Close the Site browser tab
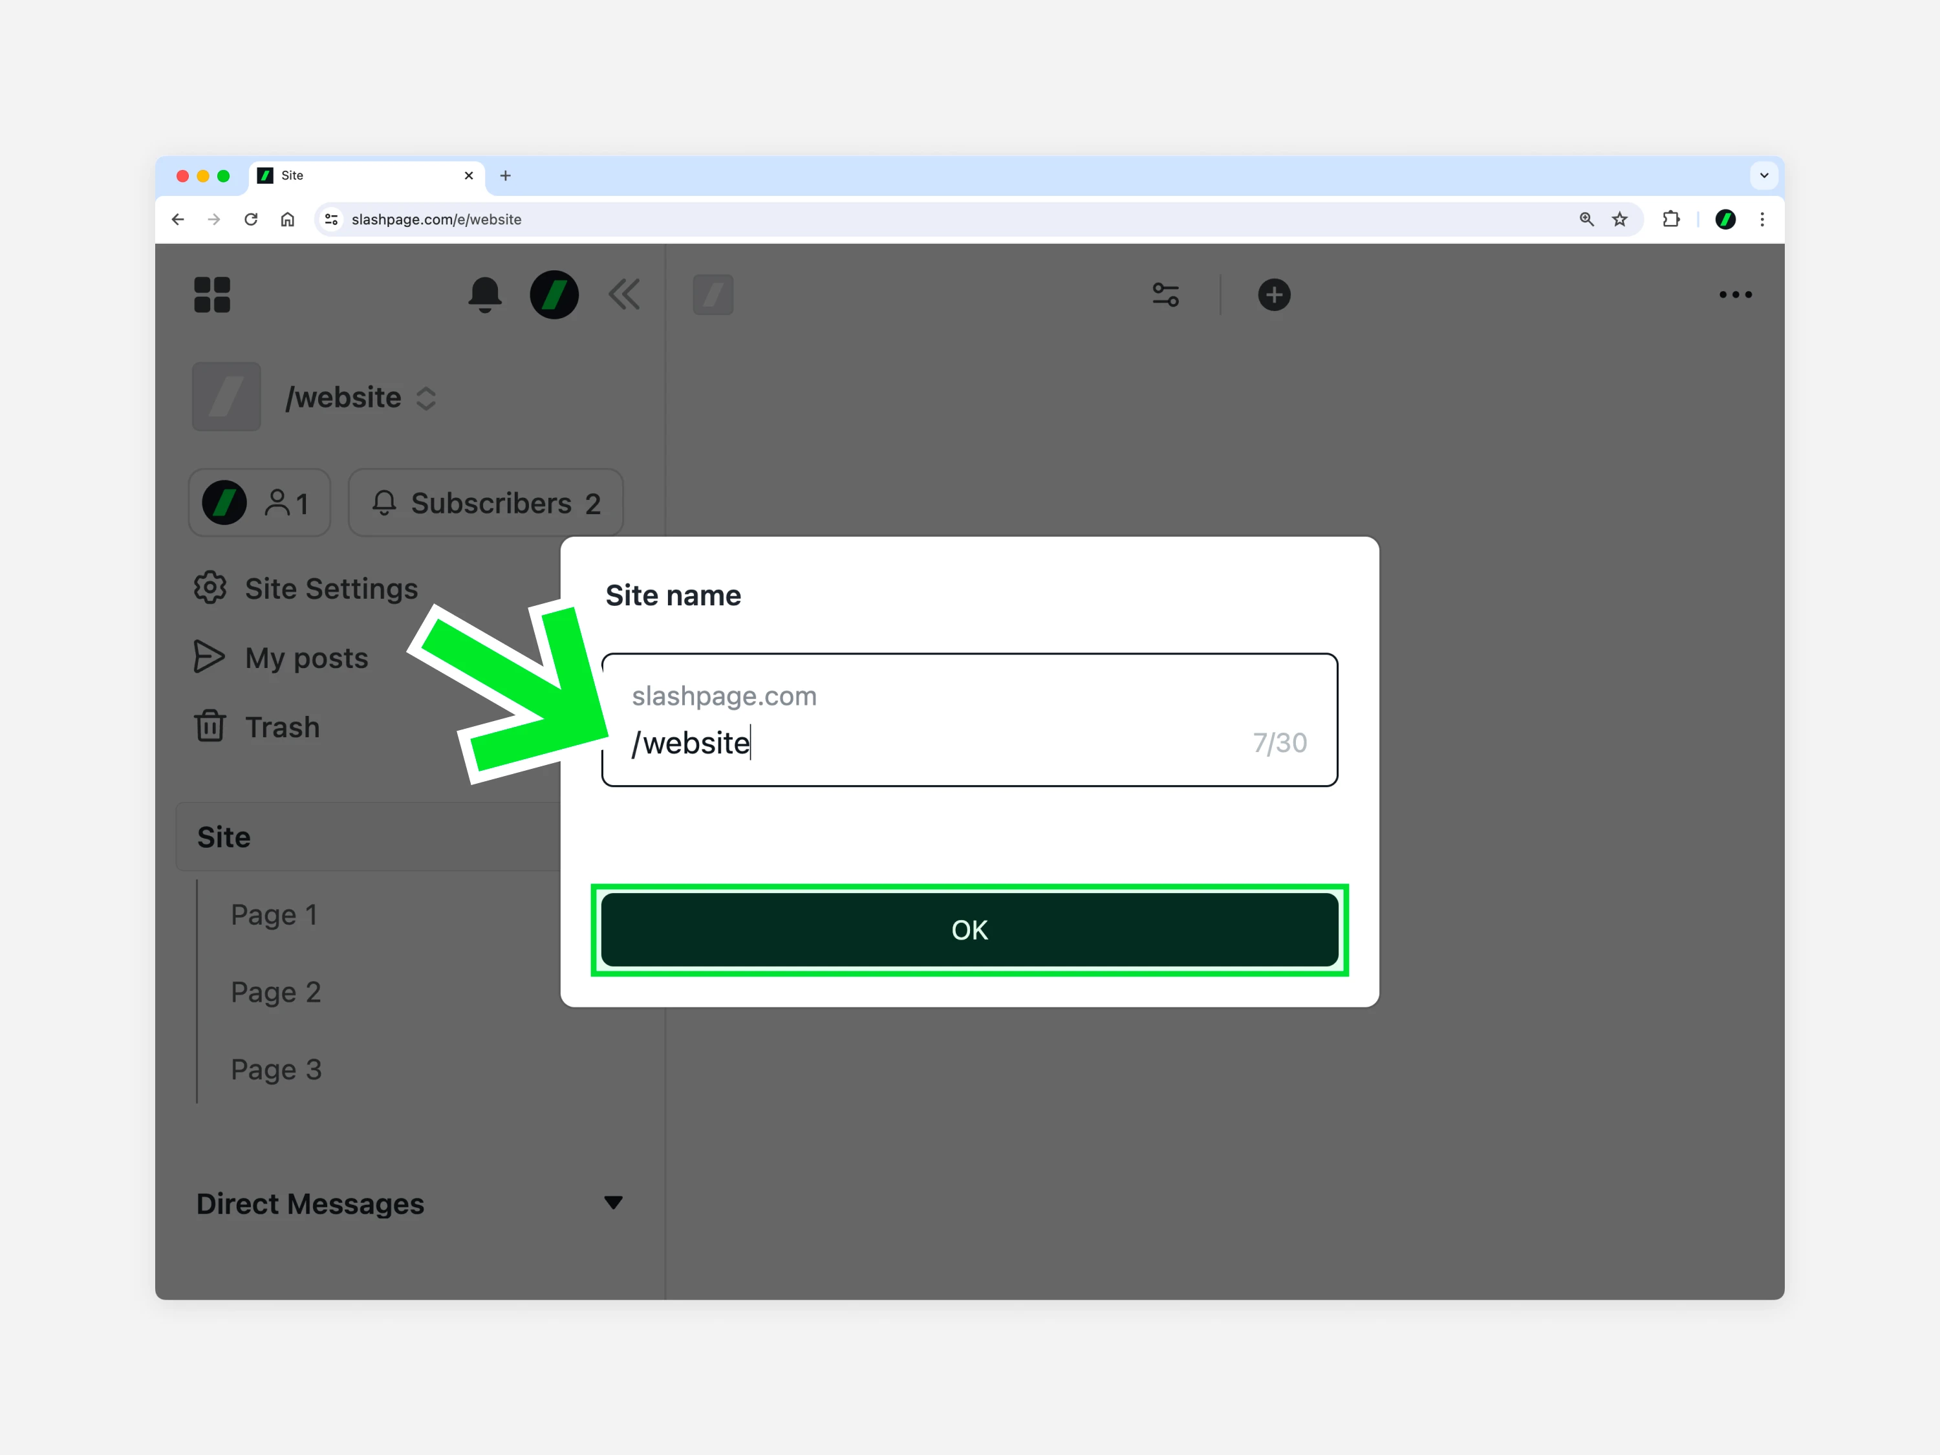Screen dimensions: 1940x1455 (x=469, y=175)
